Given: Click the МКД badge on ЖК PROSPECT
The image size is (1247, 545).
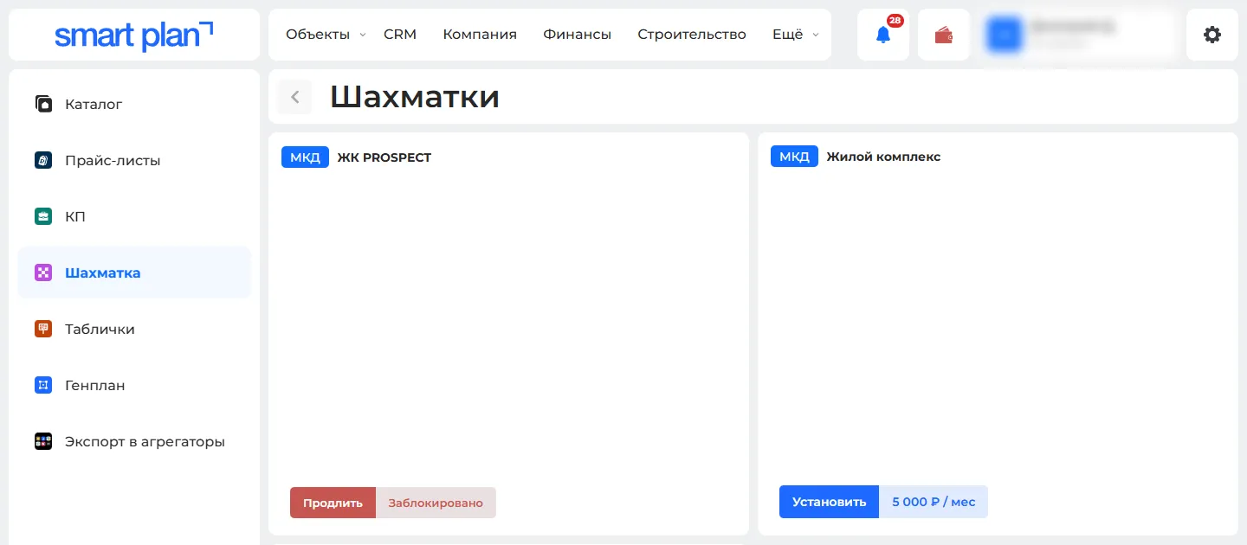Looking at the screenshot, I should 305,157.
